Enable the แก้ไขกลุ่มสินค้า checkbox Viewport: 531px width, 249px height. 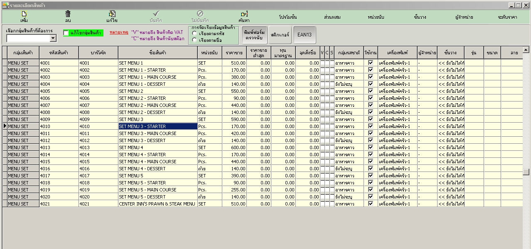click(66, 33)
